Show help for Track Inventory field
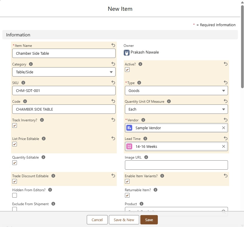 point(42,120)
